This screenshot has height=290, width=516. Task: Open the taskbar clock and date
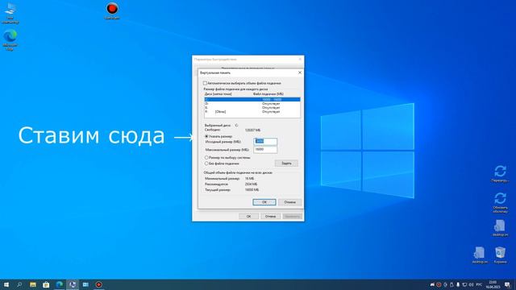pos(493,284)
